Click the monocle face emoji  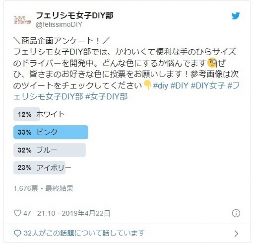point(212,63)
